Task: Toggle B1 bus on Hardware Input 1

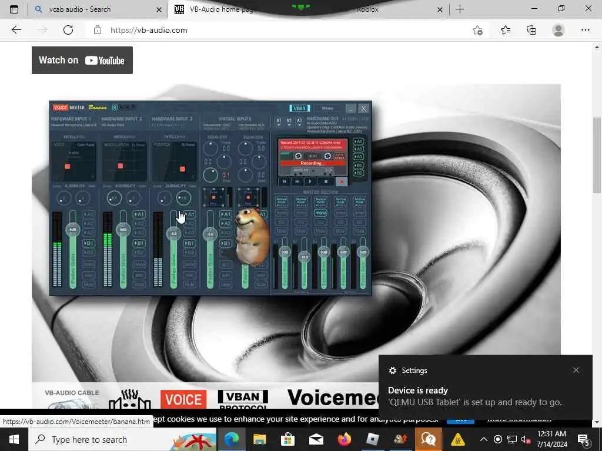Action: click(x=89, y=243)
